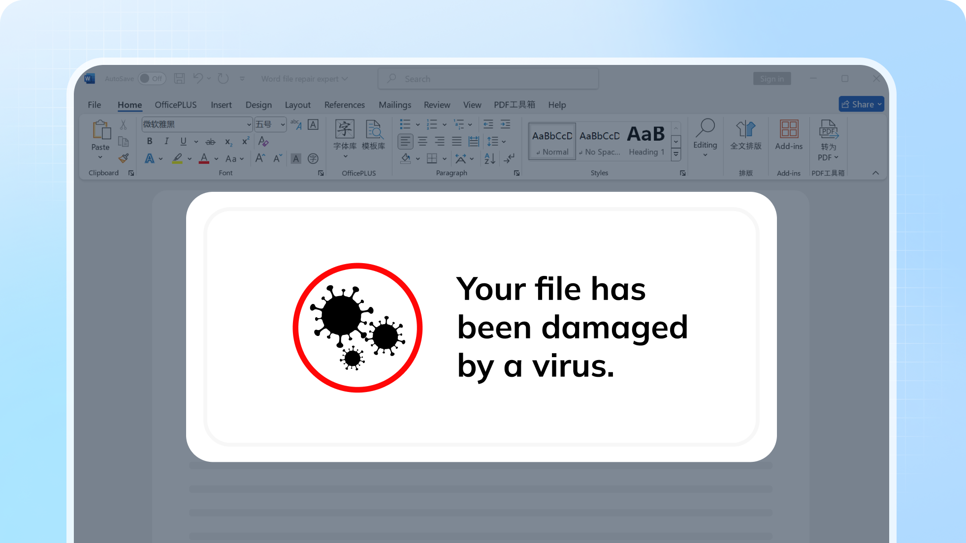Click the Format Painter brush icon
This screenshot has height=543, width=966.
point(124,158)
